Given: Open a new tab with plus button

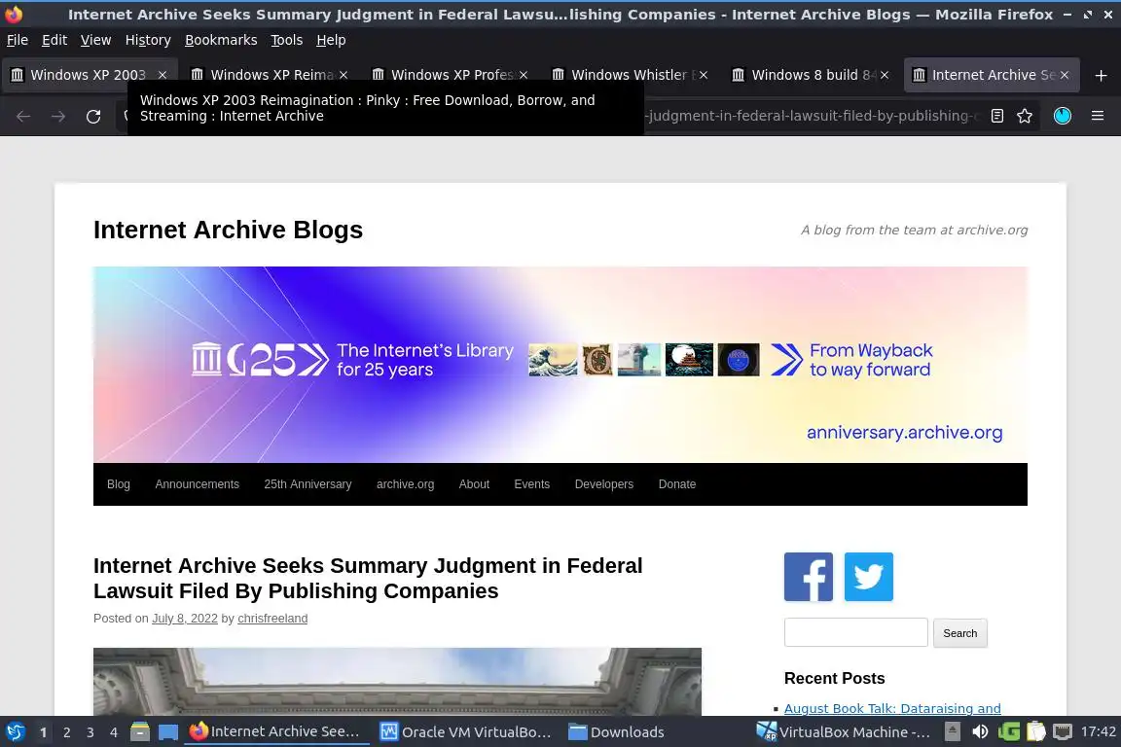Looking at the screenshot, I should [x=1101, y=75].
